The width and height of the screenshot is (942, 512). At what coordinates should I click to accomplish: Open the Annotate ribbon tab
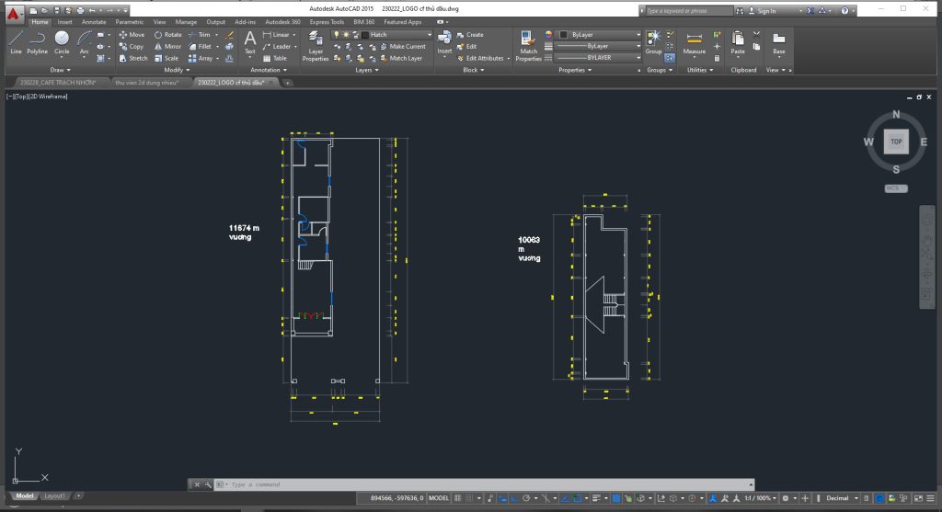(94, 22)
